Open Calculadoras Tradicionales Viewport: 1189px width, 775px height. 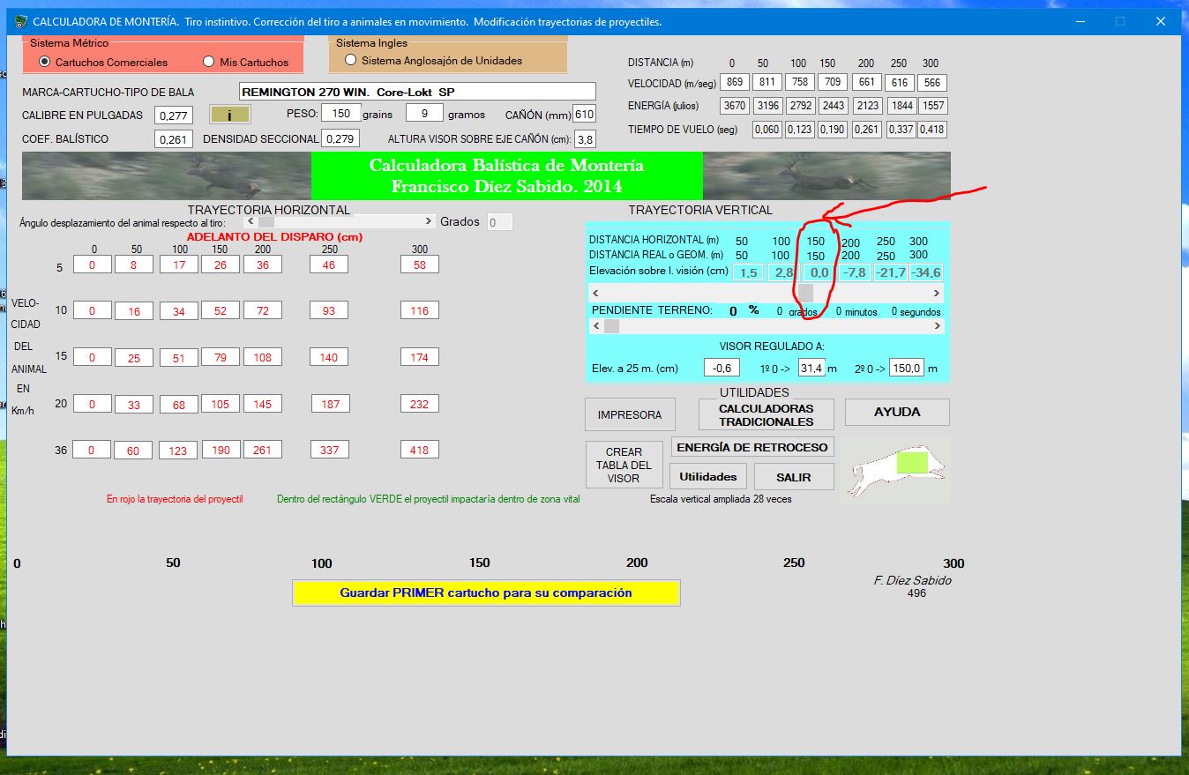tap(766, 414)
